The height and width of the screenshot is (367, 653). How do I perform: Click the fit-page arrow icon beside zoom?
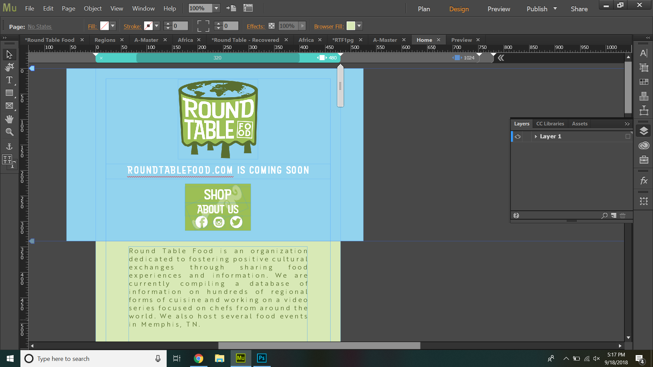coord(231,8)
